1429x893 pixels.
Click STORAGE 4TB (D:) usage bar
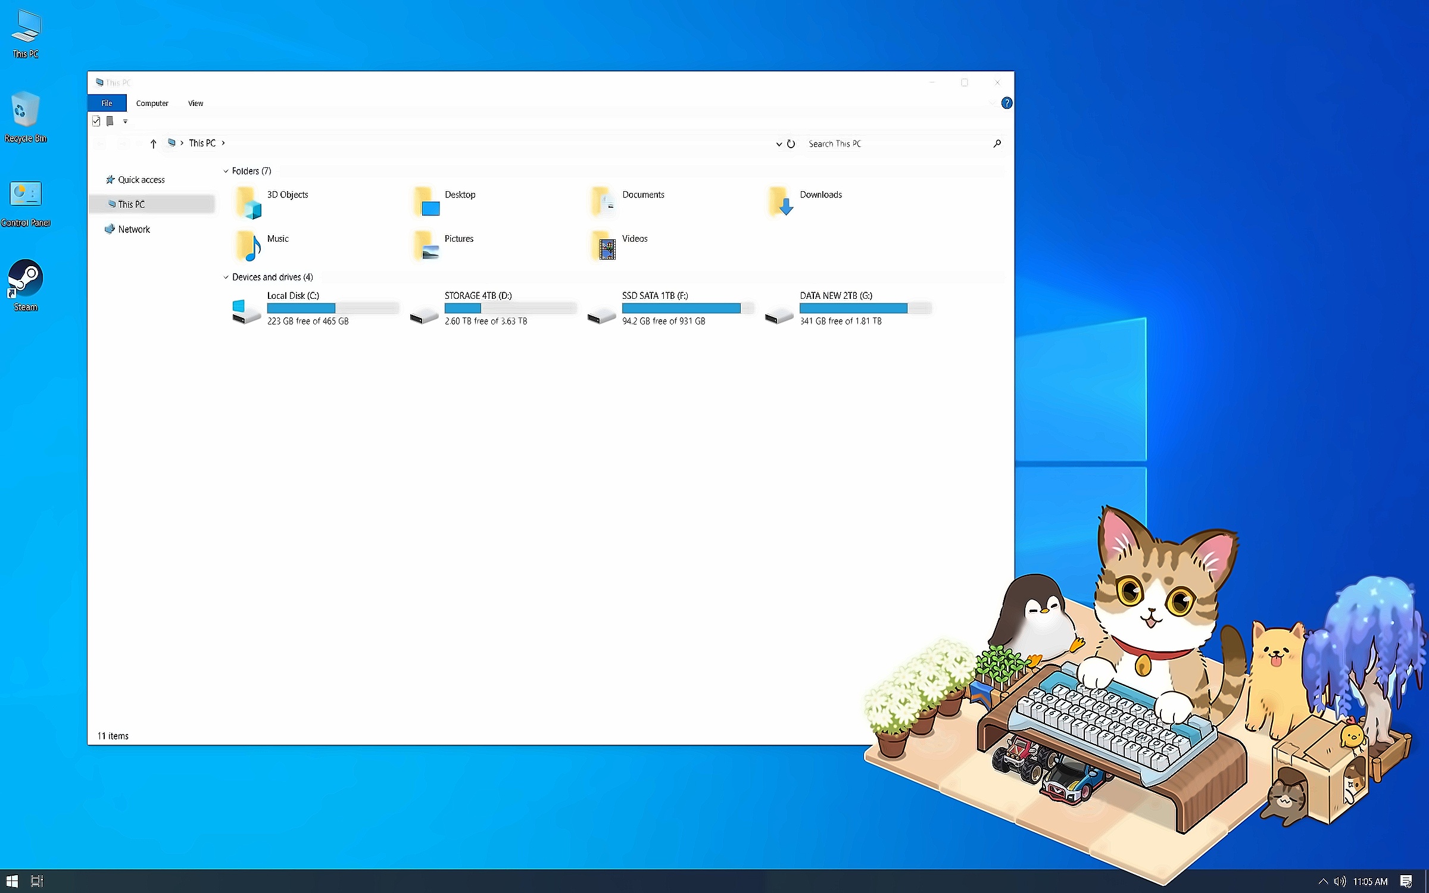(x=510, y=308)
